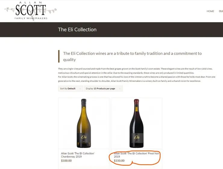Open the cut-off menu item beside HOME
This screenshot has height=169, width=223.
pos(221,11)
